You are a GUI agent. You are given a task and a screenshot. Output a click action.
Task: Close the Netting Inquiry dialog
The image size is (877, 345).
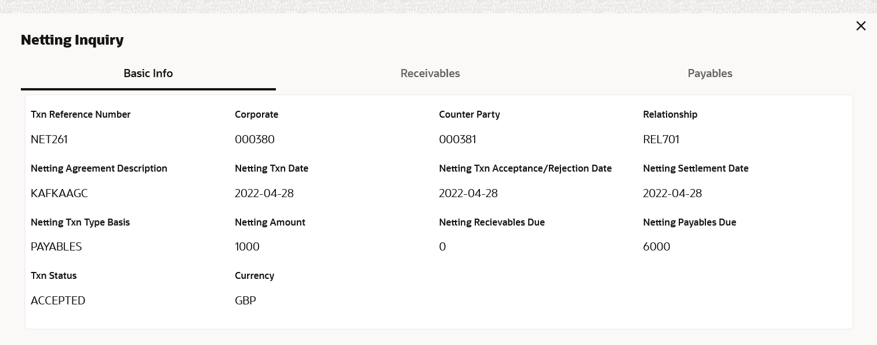tap(861, 26)
